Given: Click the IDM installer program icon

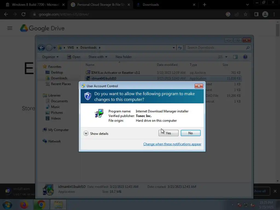Looking at the screenshot, I should pyautogui.click(x=99, y=113).
